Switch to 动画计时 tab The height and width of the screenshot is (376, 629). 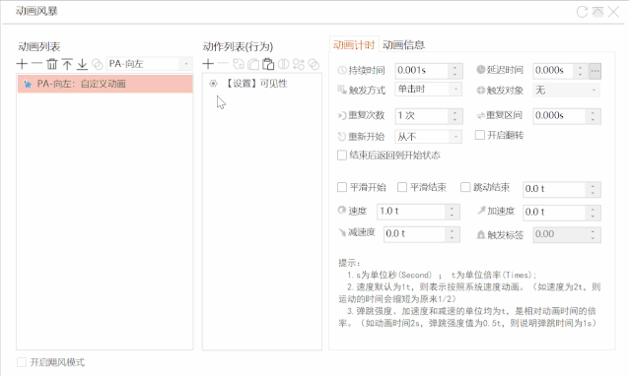(x=354, y=45)
